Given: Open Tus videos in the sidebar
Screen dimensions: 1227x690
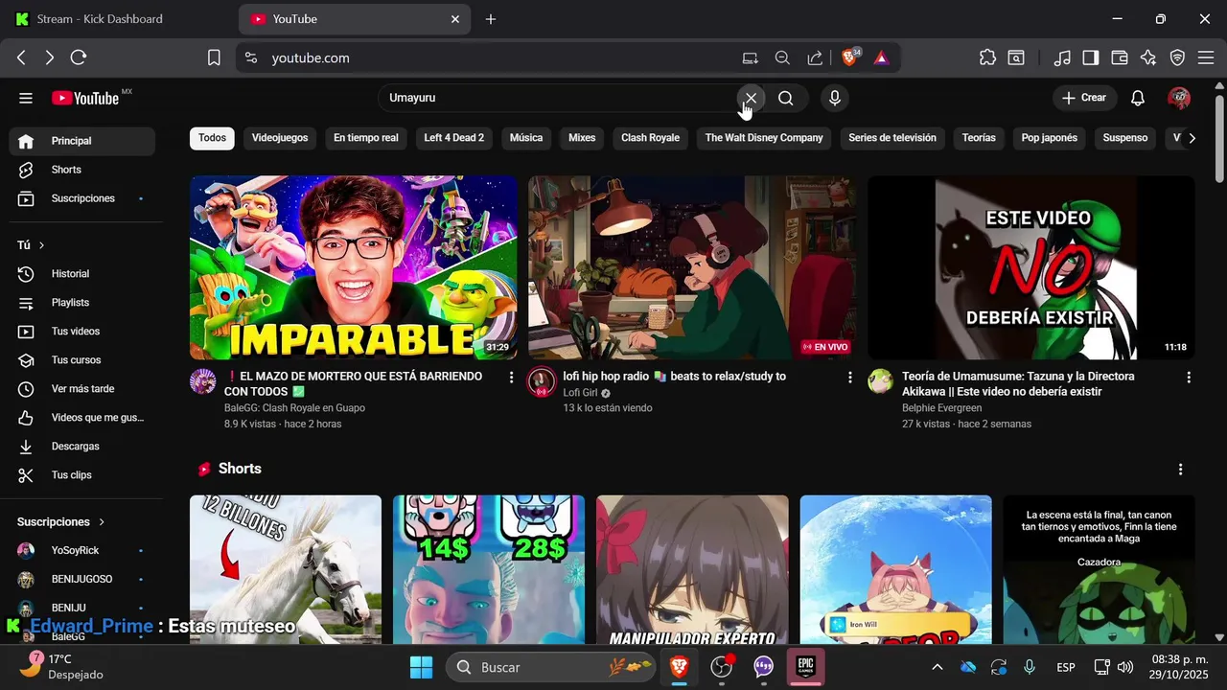Looking at the screenshot, I should coord(82,332).
